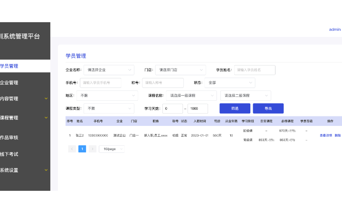
Task: Open 企业管理 in the sidebar
Action: (9, 82)
